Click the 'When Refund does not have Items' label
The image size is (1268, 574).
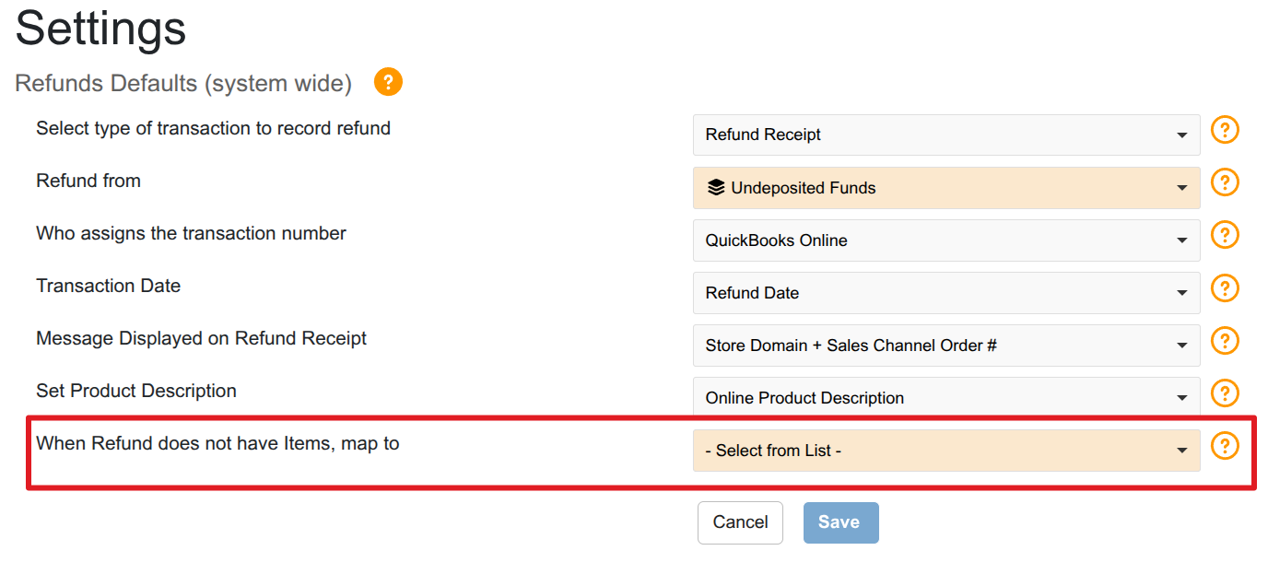tap(217, 443)
